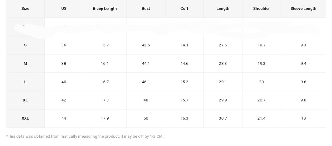Click the Bicep Length column header
Viewport: 332px width, 146px height.
coord(105,9)
